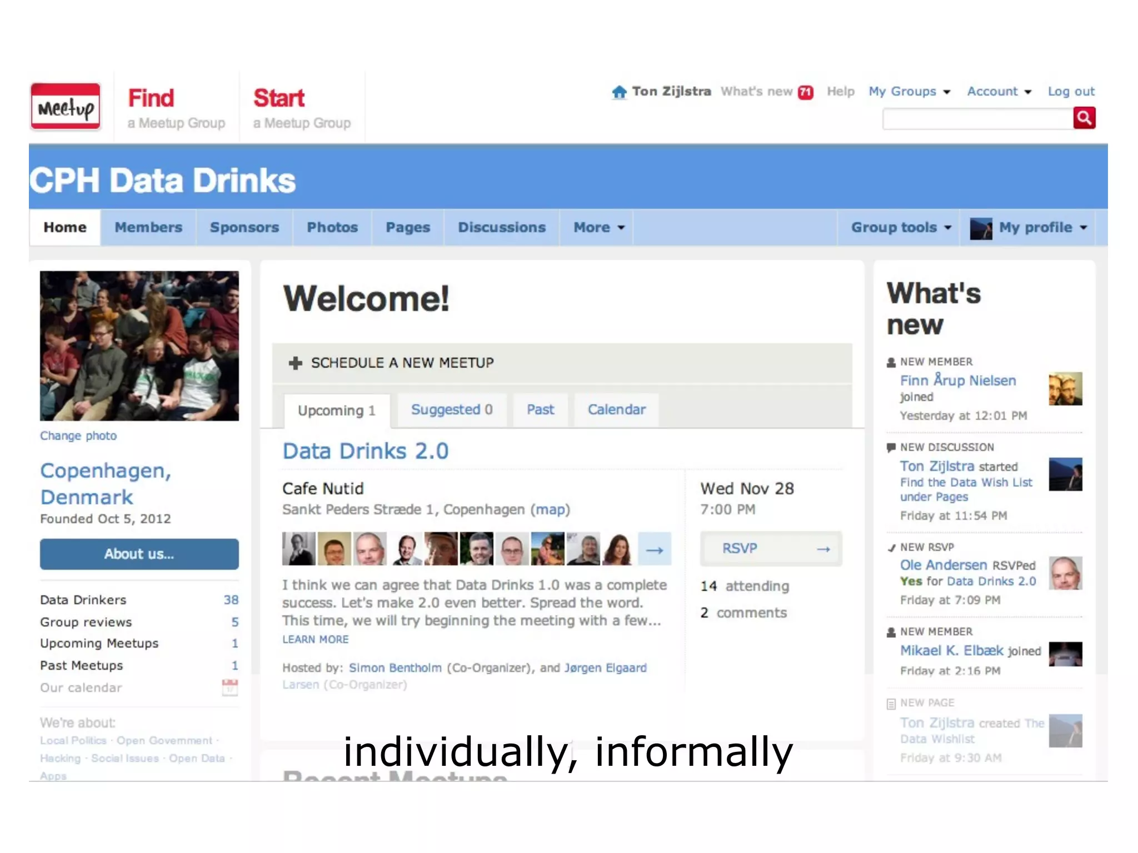The height and width of the screenshot is (853, 1138).
Task: Open the Calendar tab
Action: pos(616,410)
